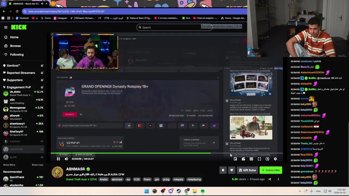Show hidden system tray icons chevron
Screen dimensions: 349x196
(x=300, y=191)
